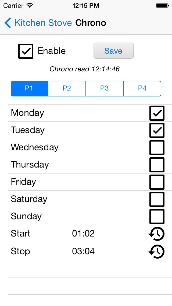172x306 pixels.
Task: Uncheck the Enable checkbox
Action: (26, 51)
